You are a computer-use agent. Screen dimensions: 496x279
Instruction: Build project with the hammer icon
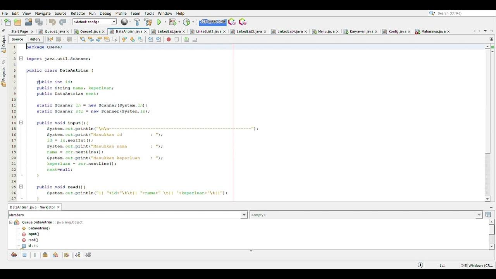tap(137, 22)
